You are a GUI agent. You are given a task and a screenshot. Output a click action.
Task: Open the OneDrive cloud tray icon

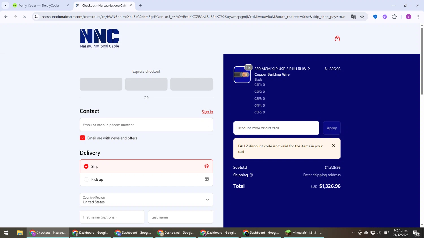(x=366, y=233)
